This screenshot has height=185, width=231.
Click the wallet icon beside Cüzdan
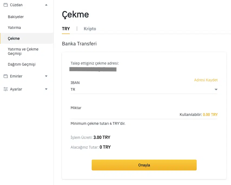pos(5,5)
